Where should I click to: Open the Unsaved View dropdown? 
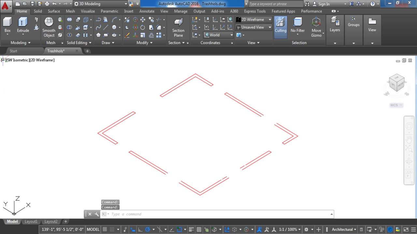254,27
